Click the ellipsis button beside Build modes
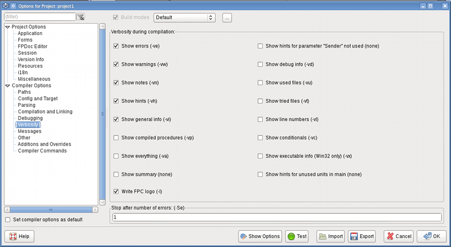 pyautogui.click(x=227, y=17)
